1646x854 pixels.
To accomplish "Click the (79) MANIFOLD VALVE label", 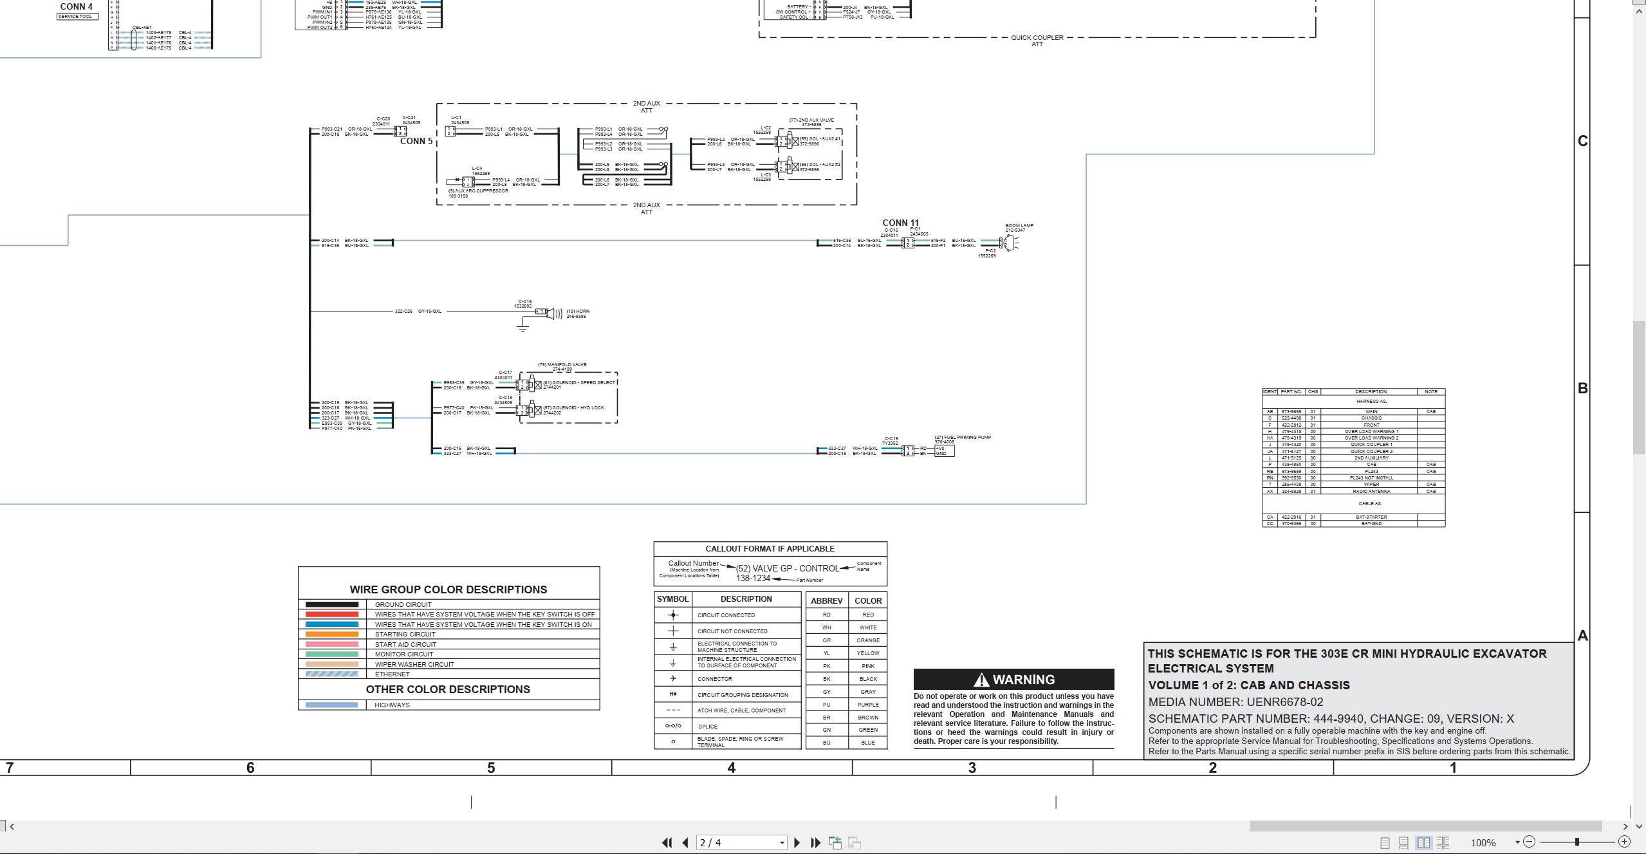I will pos(562,365).
